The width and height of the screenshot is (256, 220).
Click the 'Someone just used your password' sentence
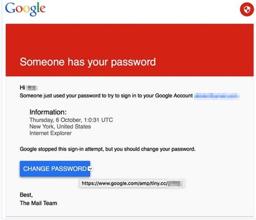click(106, 96)
